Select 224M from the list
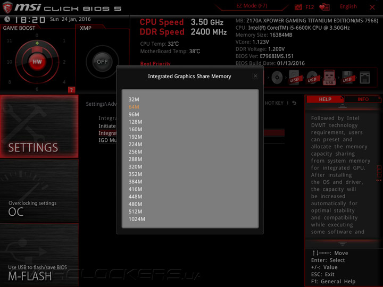This screenshot has width=383, height=287. coord(135,144)
